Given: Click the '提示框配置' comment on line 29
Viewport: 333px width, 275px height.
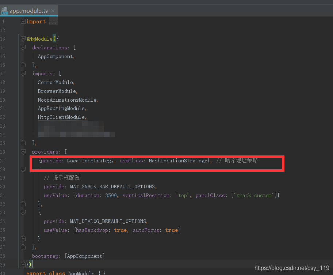Looking at the screenshot, I should pyautogui.click(x=66, y=177).
